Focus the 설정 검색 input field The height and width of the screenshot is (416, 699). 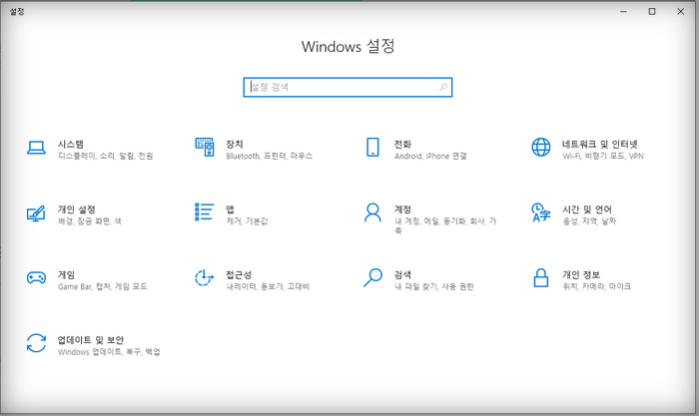348,88
